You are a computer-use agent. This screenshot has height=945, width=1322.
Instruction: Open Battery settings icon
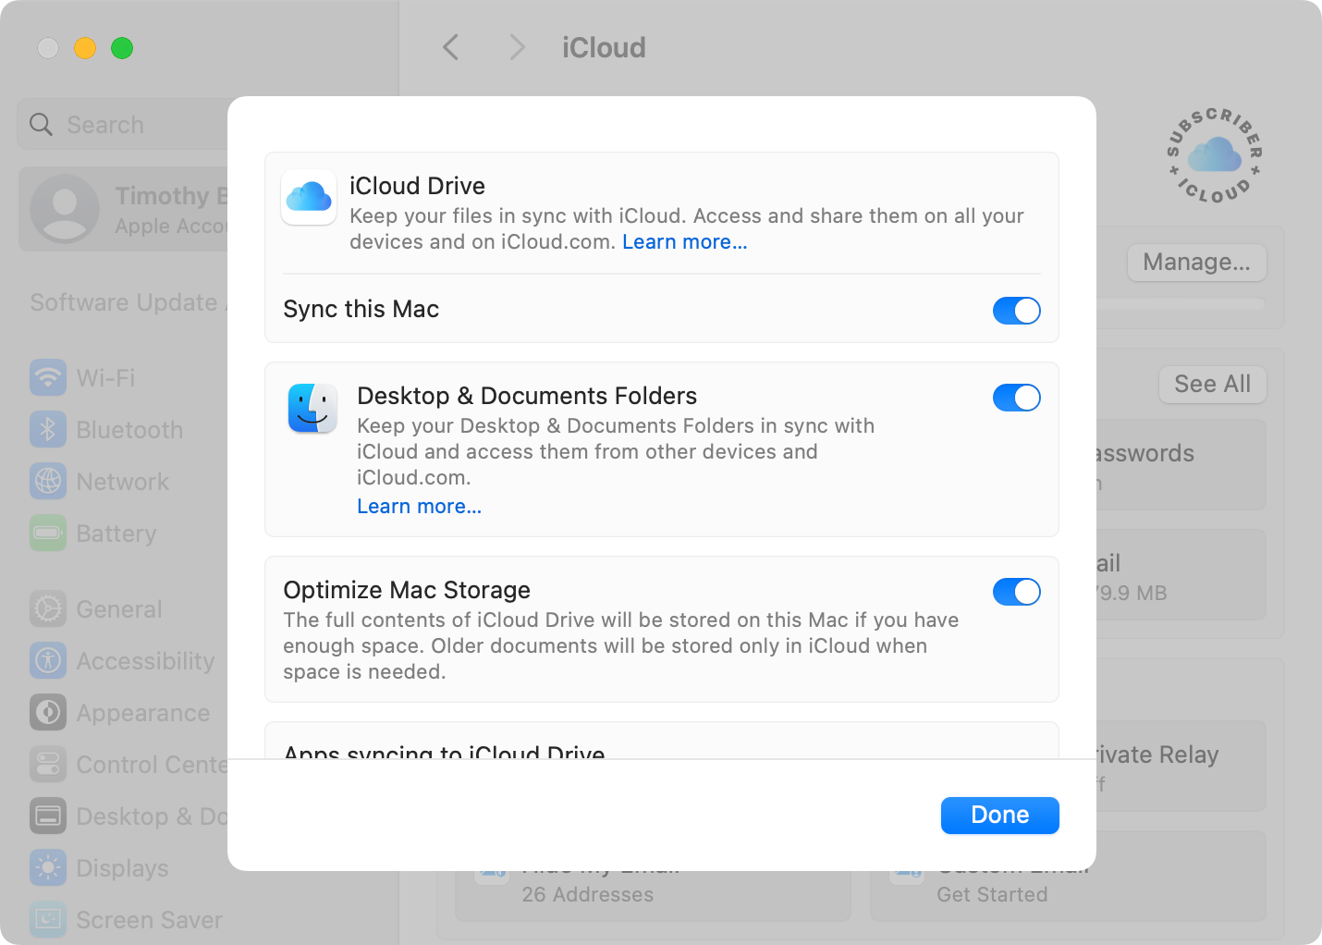pyautogui.click(x=48, y=533)
